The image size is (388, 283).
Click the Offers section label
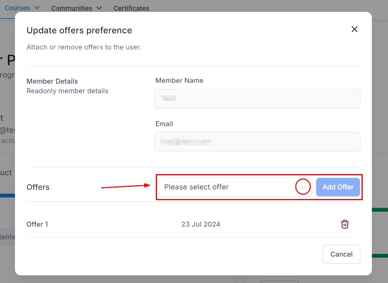point(38,187)
